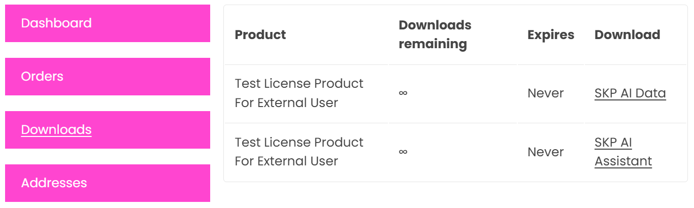The image size is (694, 208).
Task: Go to the Orders section
Action: click(x=42, y=77)
